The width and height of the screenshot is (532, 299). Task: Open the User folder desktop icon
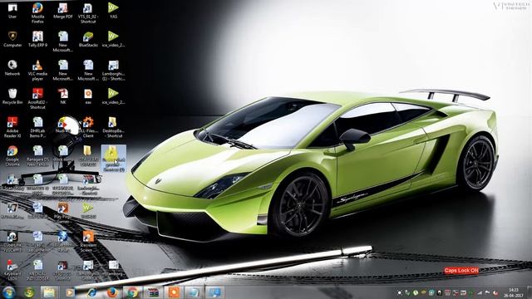(x=12, y=11)
